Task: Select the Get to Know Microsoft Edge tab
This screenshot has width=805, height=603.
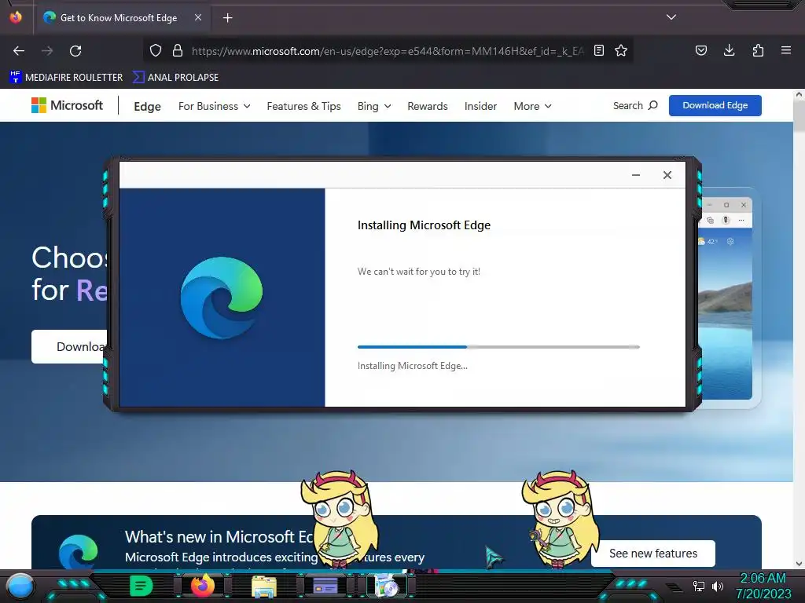Action: pos(118,18)
